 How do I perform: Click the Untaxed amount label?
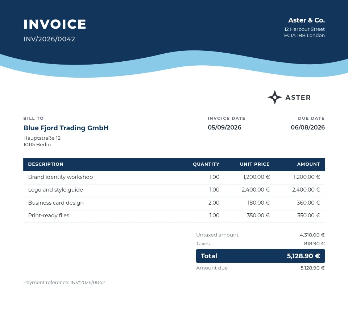pyautogui.click(x=217, y=235)
